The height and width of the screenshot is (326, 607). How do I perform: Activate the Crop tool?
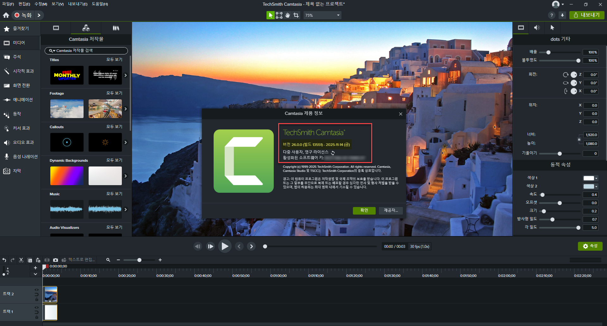[296, 15]
